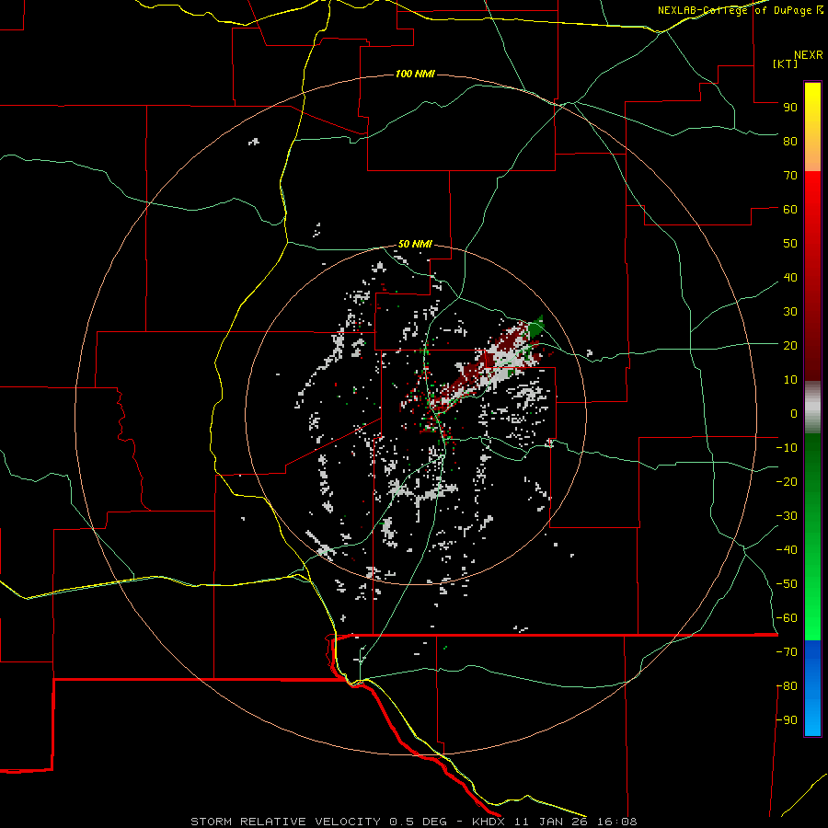
Task: Pick the -80 value on the velocity scale
Action: coord(787,686)
